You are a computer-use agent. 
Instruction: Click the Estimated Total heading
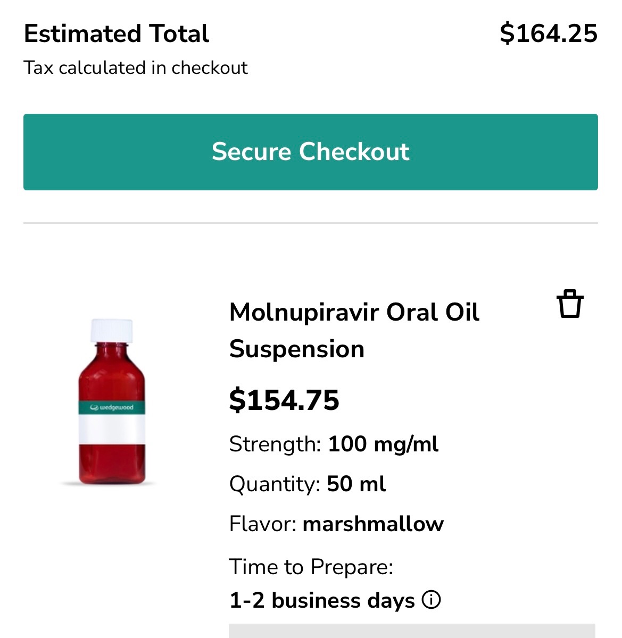tap(117, 33)
